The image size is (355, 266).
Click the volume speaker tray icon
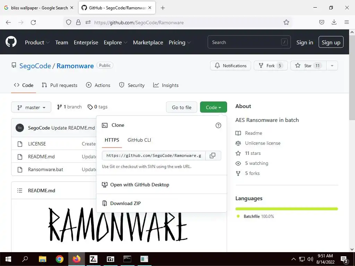coord(310,259)
